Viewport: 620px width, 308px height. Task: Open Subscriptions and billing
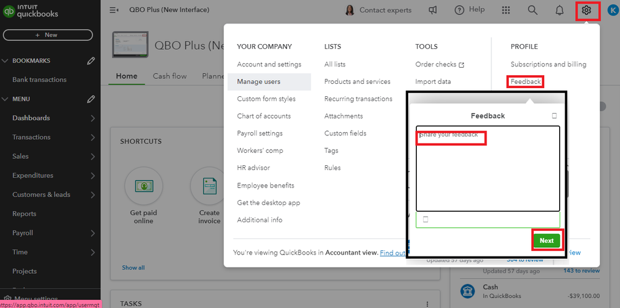tap(549, 64)
